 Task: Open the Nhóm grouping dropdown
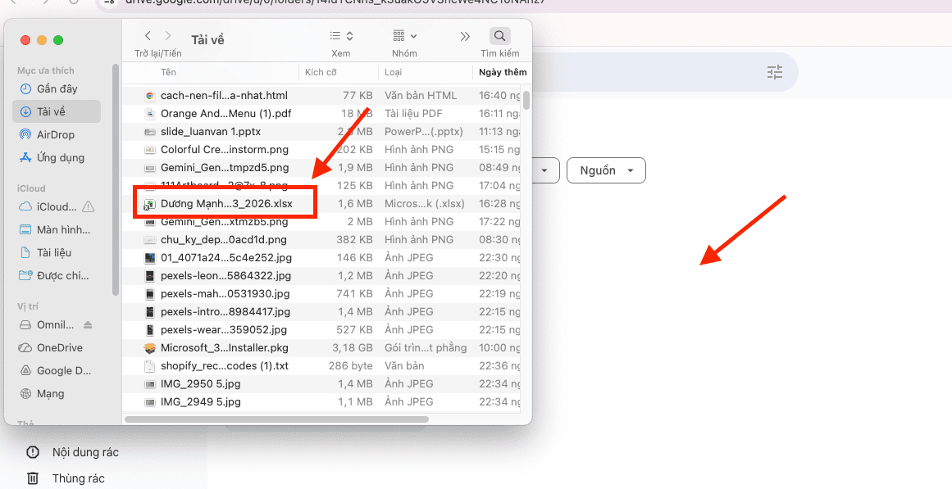(404, 36)
